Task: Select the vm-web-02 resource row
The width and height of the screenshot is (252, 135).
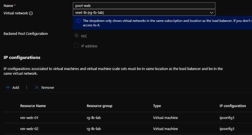Action: [x=128, y=129]
